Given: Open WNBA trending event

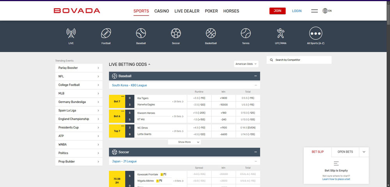Looking at the screenshot, I should tap(79, 145).
